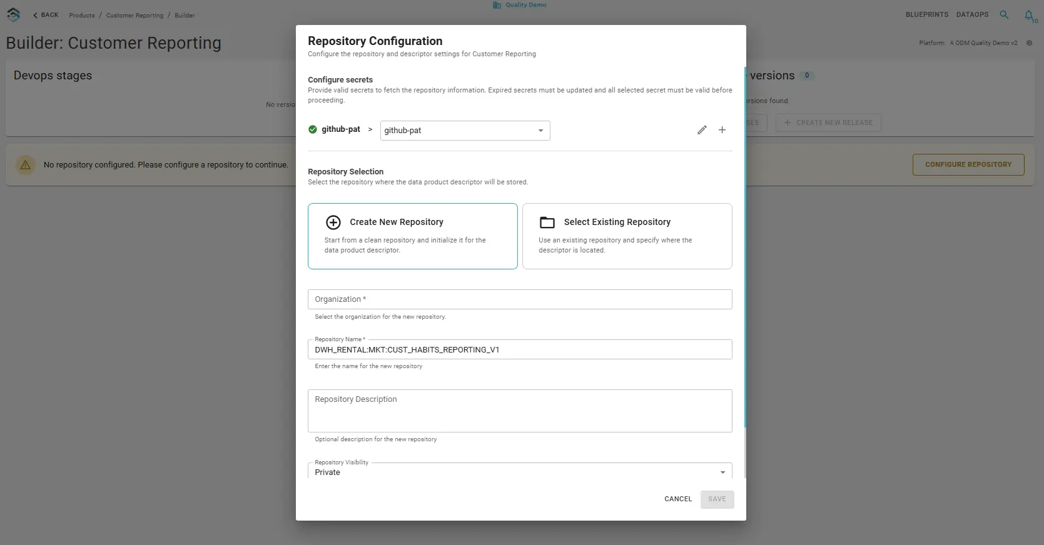Click the Devops stages heading
The image size is (1044, 545).
[53, 76]
